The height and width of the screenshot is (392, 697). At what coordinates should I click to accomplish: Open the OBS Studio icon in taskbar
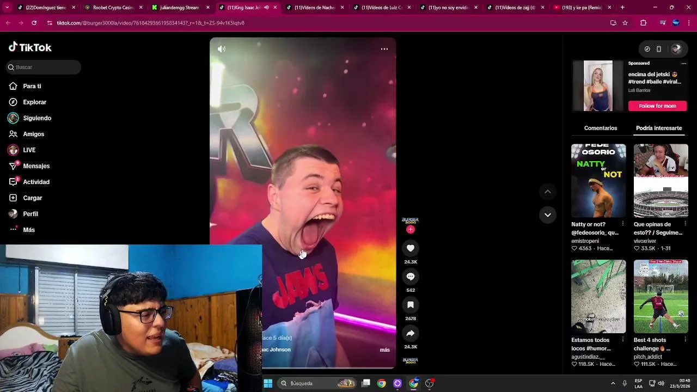tap(430, 383)
